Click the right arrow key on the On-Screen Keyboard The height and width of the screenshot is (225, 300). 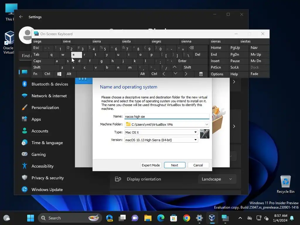point(186,74)
